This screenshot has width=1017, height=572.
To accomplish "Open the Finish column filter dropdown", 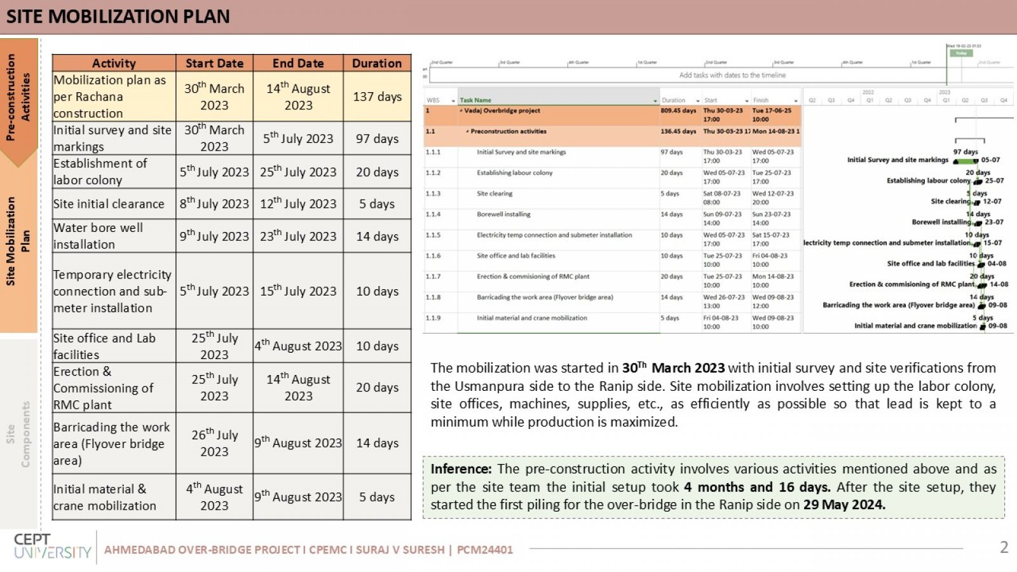I will [796, 100].
